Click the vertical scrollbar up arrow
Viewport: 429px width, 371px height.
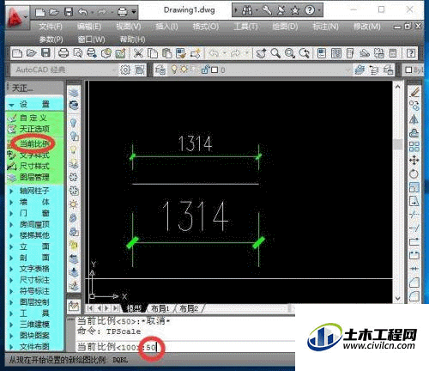[398, 87]
